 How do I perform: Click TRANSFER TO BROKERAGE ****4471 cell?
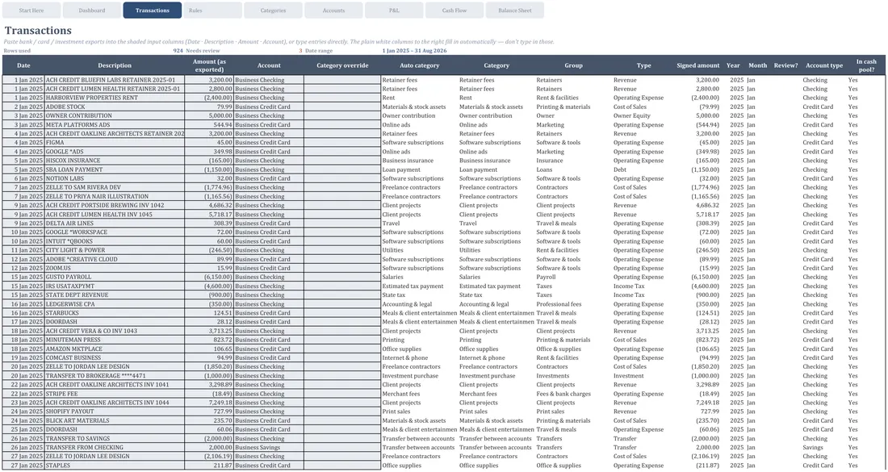click(x=115, y=376)
